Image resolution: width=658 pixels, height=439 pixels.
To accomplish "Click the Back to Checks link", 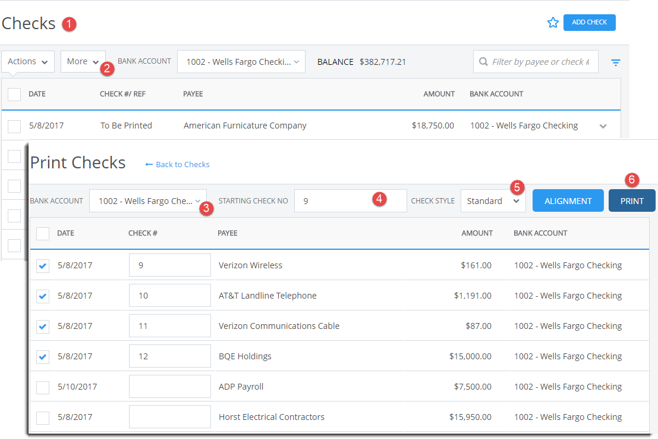I will pyautogui.click(x=182, y=164).
